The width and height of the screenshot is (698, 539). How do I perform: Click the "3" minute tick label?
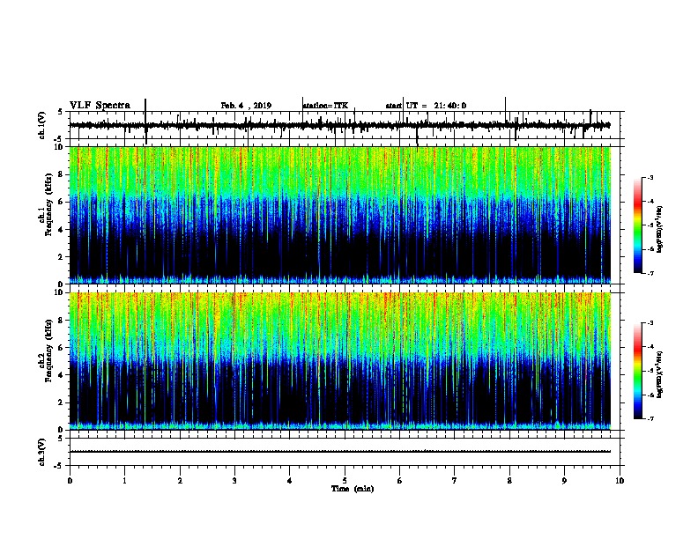pos(234,481)
